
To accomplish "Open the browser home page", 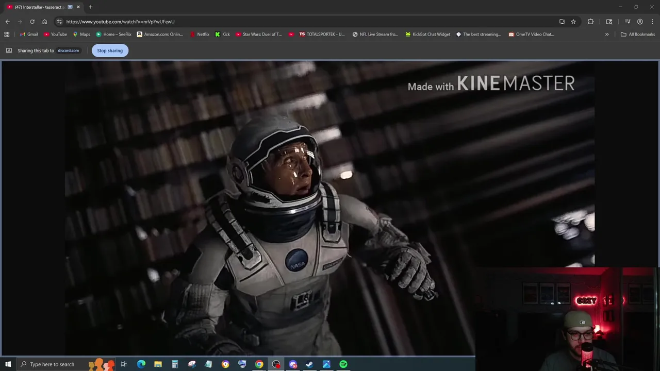I will (x=44, y=22).
